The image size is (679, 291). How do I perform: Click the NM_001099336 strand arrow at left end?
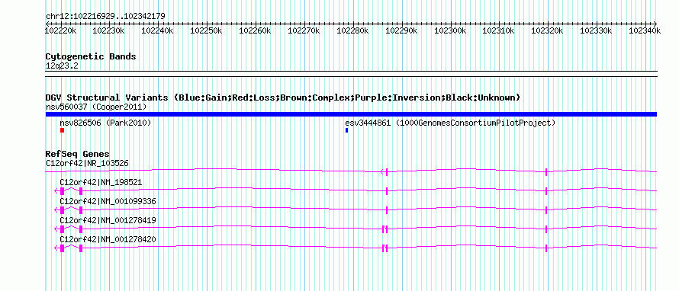click(57, 209)
